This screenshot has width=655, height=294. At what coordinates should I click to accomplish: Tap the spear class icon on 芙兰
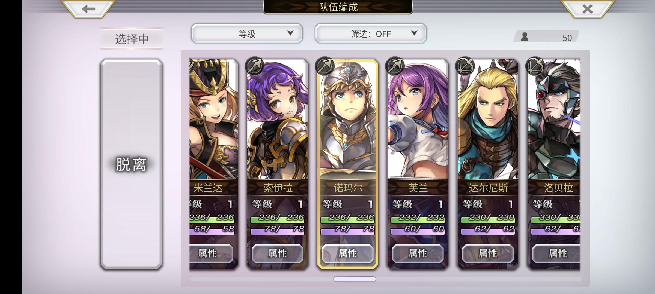click(395, 66)
